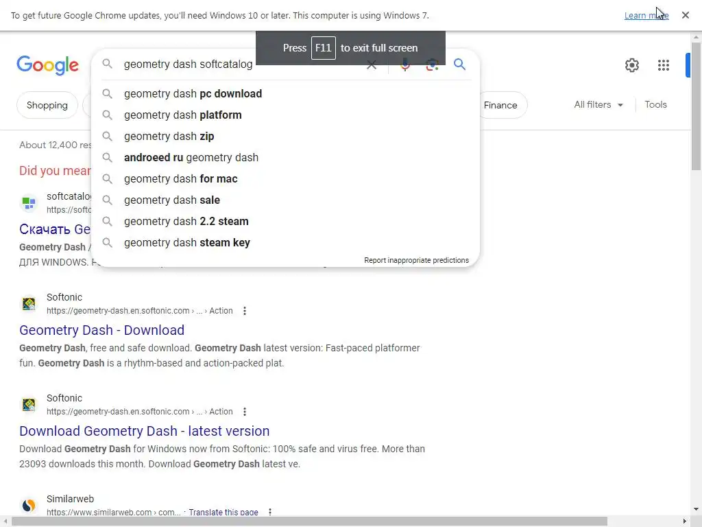This screenshot has height=527, width=702.
Task: Start voice search with microphone icon
Action: point(404,65)
